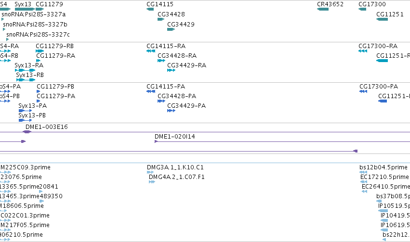This screenshot has height=242, width=410.
Task: Click the CG17300-PA protein label
Action: coord(379,87)
